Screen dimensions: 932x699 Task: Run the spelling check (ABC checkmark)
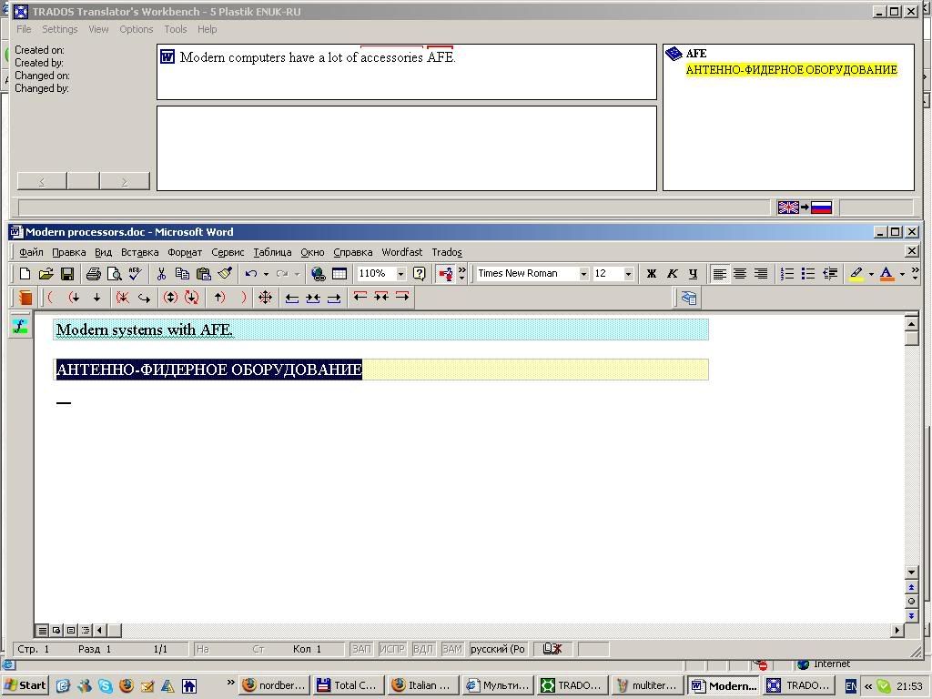coord(136,274)
